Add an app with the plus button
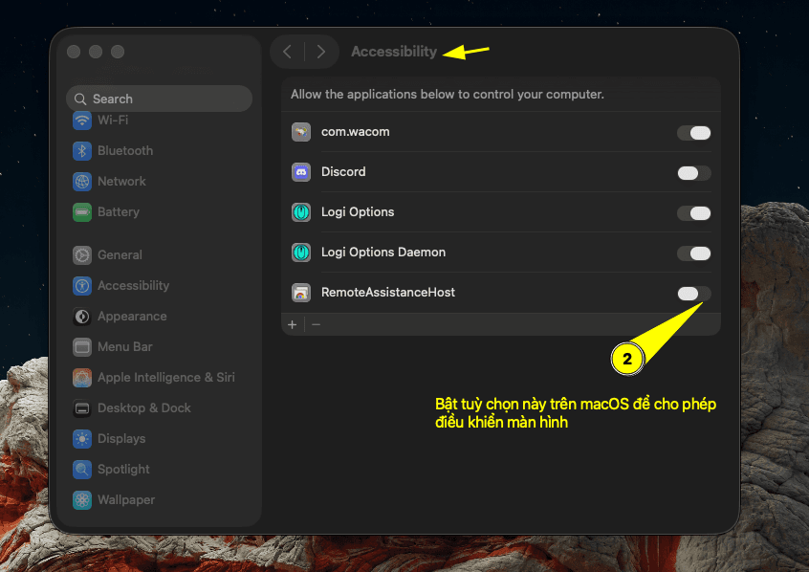Viewport: 809px width, 572px height. click(x=293, y=324)
